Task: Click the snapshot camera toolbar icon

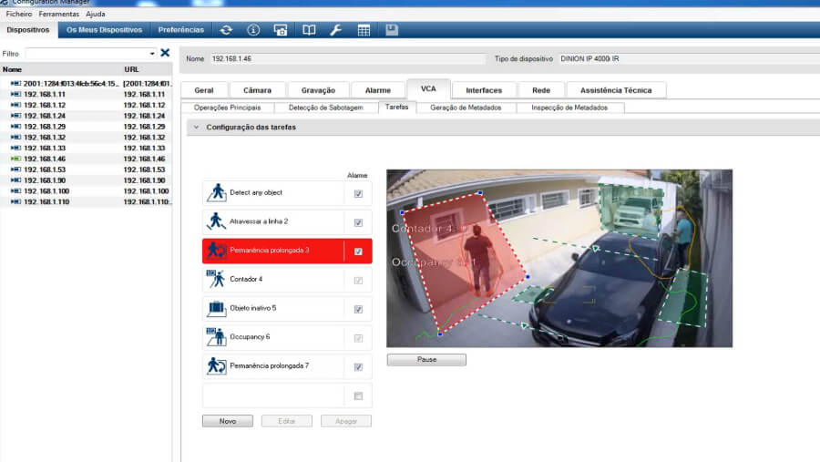Action: (281, 30)
